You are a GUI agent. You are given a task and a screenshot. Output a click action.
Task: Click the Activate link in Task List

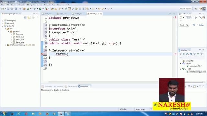point(202,25)
